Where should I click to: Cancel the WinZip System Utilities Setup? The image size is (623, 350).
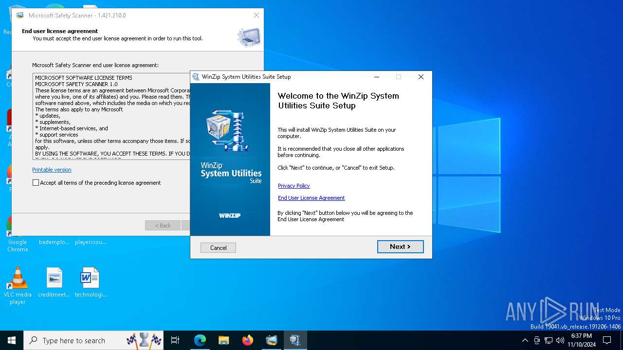pyautogui.click(x=218, y=247)
